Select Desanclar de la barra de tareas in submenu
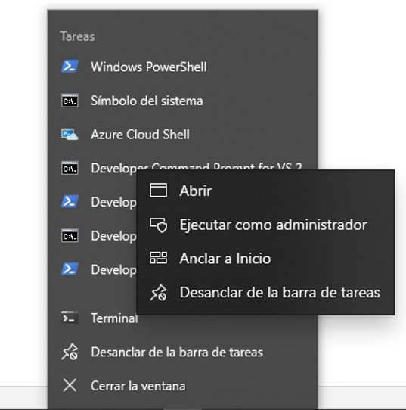Screen dimensions: 406x410 pyautogui.click(x=265, y=292)
